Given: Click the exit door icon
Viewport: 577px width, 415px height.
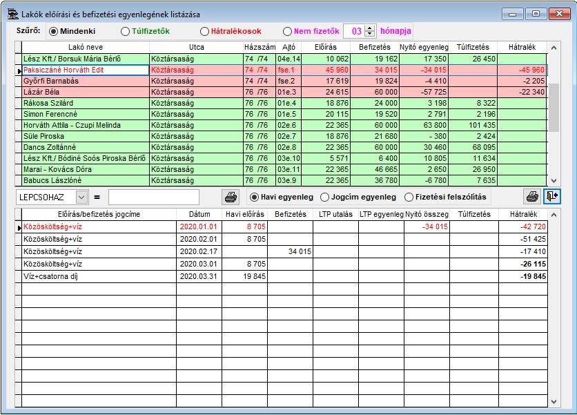Looking at the screenshot, I should pos(551,197).
